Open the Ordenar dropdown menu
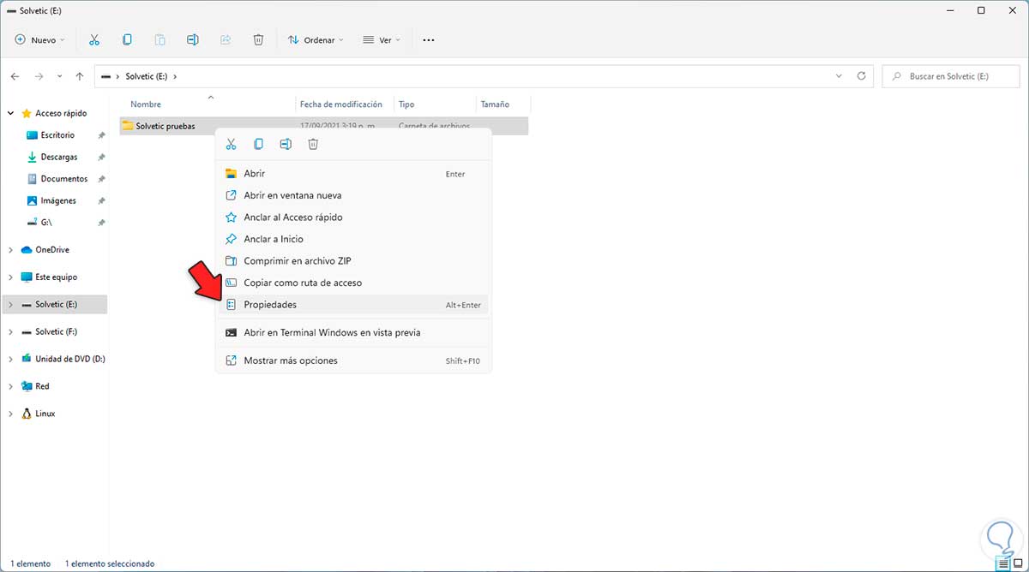 pos(316,39)
